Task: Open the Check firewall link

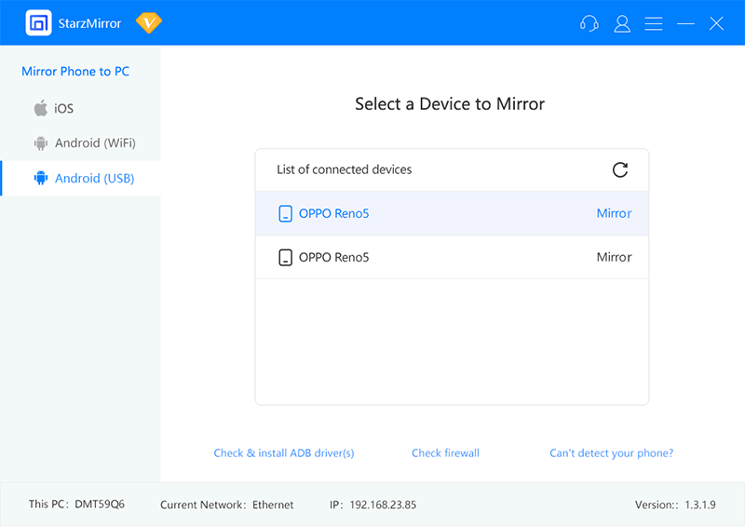Action: [445, 452]
